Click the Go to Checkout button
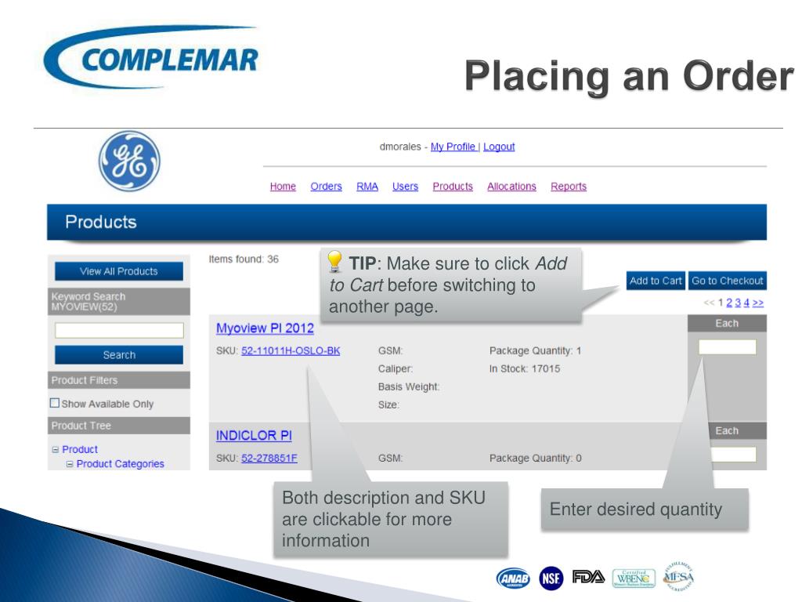The image size is (802, 602). tap(728, 281)
